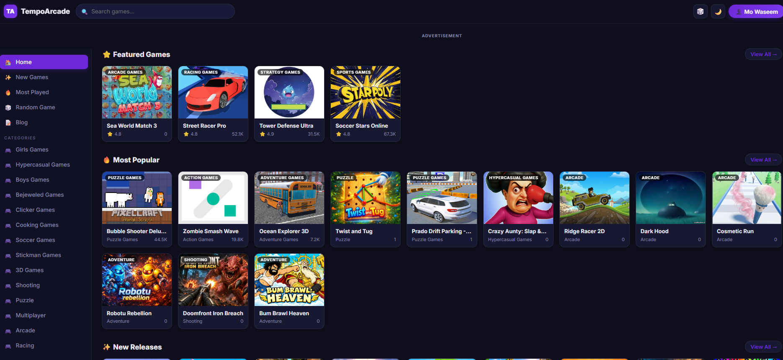
Task: Click the random game dice icon in header
Action: tap(701, 12)
